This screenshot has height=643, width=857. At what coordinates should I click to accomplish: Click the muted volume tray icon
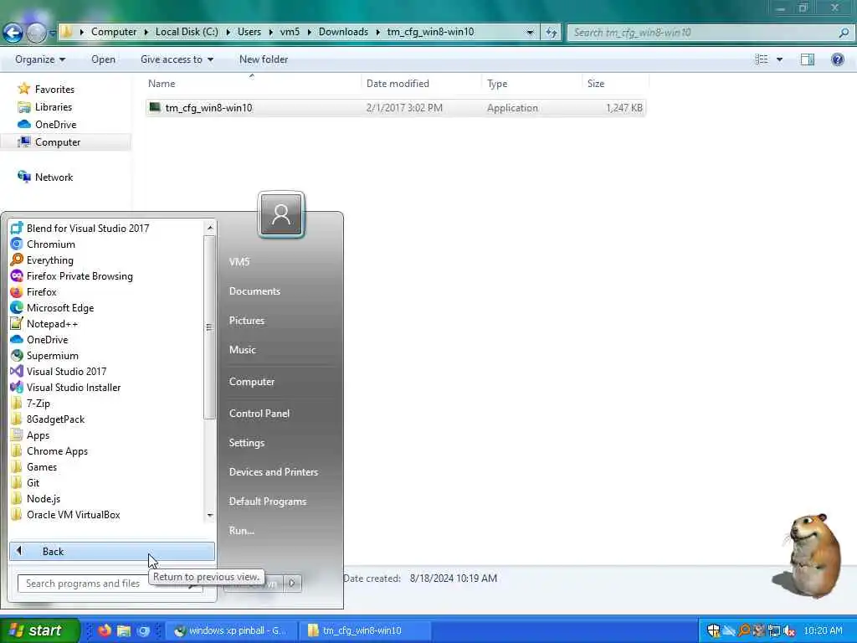[788, 630]
